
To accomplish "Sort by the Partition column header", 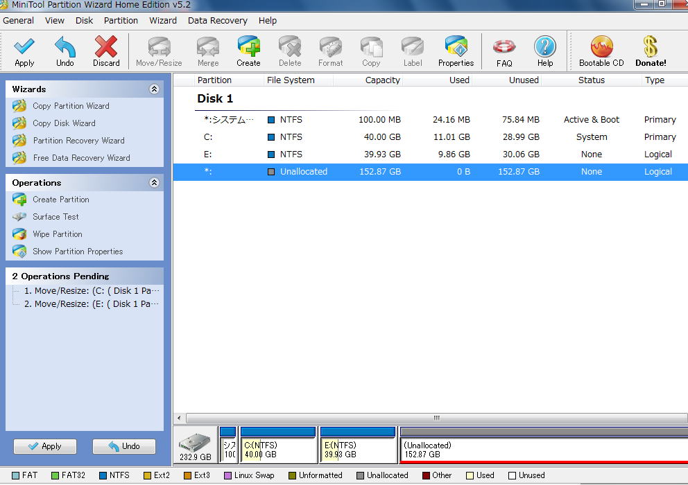I will click(229, 80).
